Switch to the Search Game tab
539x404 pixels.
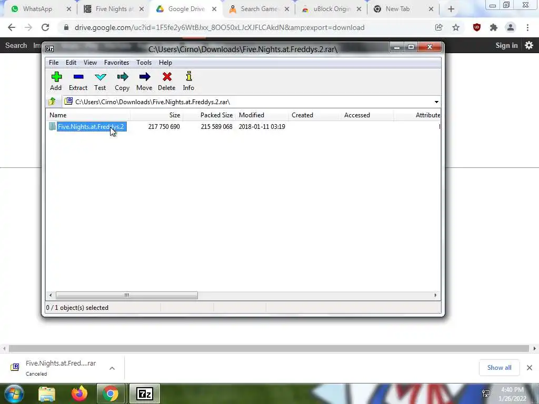tap(259, 9)
